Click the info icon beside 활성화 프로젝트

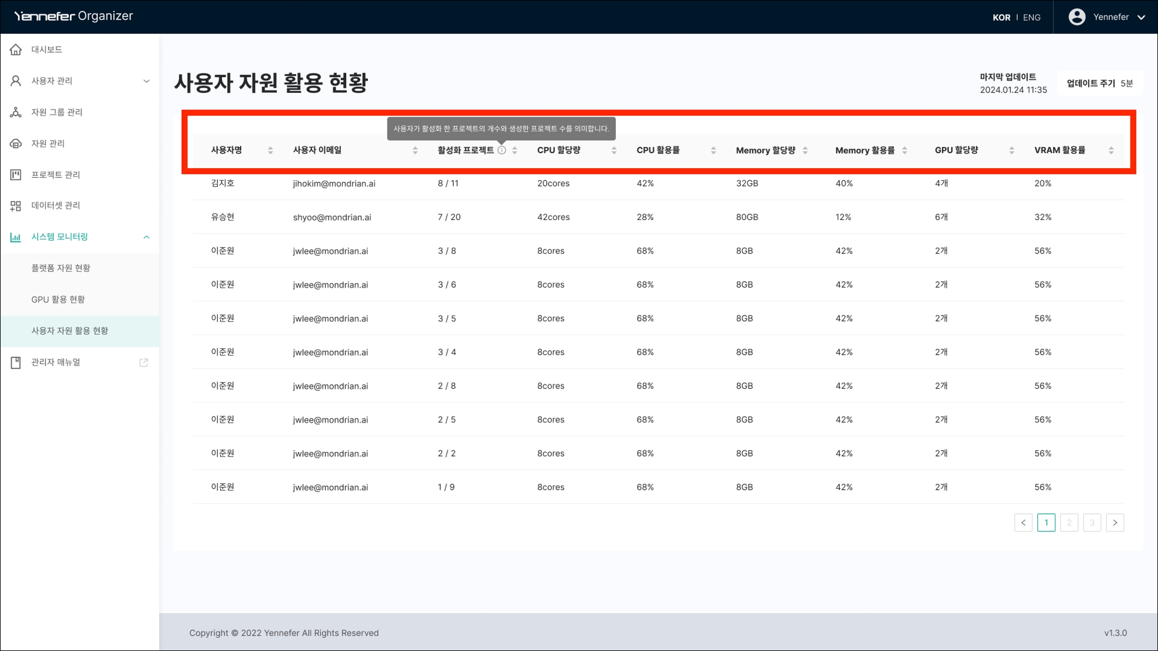coord(502,150)
